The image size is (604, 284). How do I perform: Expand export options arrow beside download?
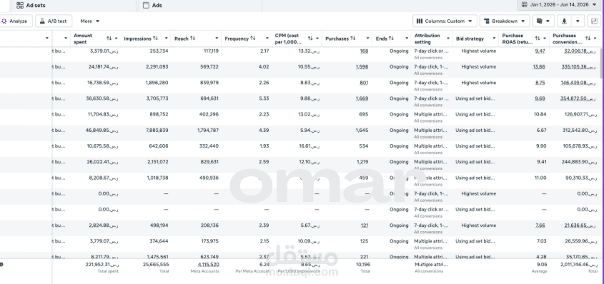coord(578,21)
